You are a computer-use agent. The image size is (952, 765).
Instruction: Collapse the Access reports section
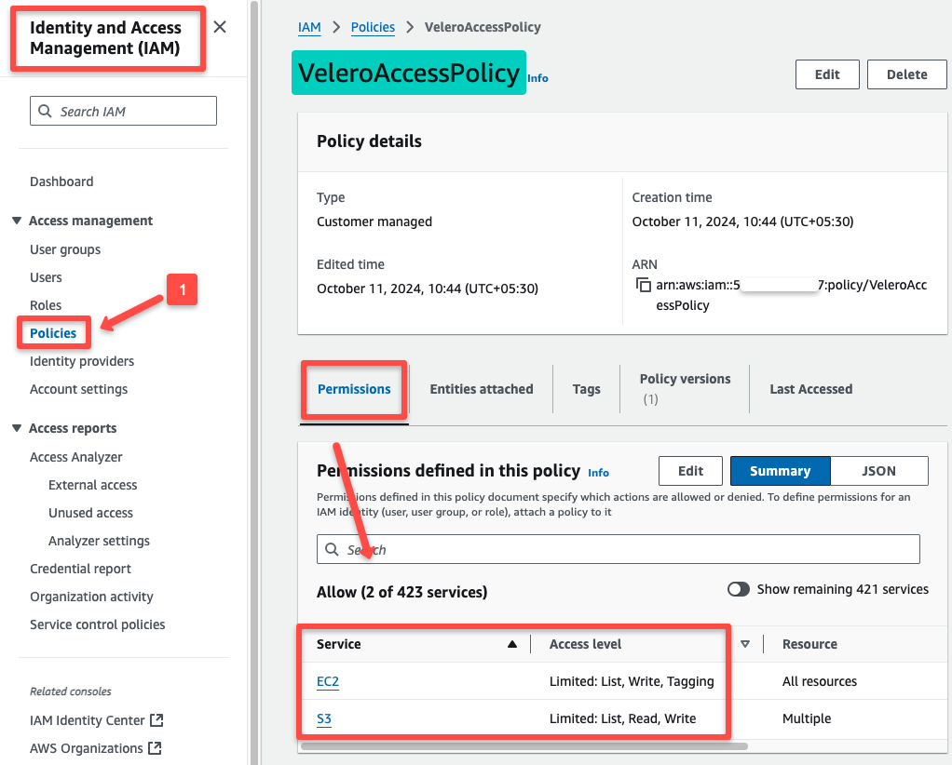17,428
